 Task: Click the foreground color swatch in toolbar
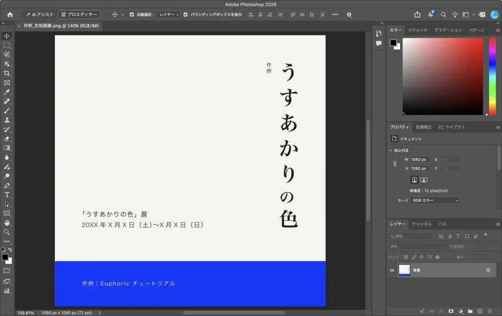tap(5, 257)
